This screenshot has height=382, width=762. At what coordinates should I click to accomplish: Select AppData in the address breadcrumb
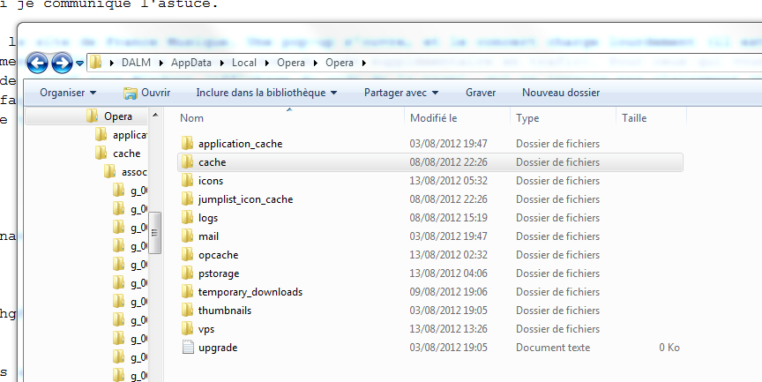tap(191, 63)
